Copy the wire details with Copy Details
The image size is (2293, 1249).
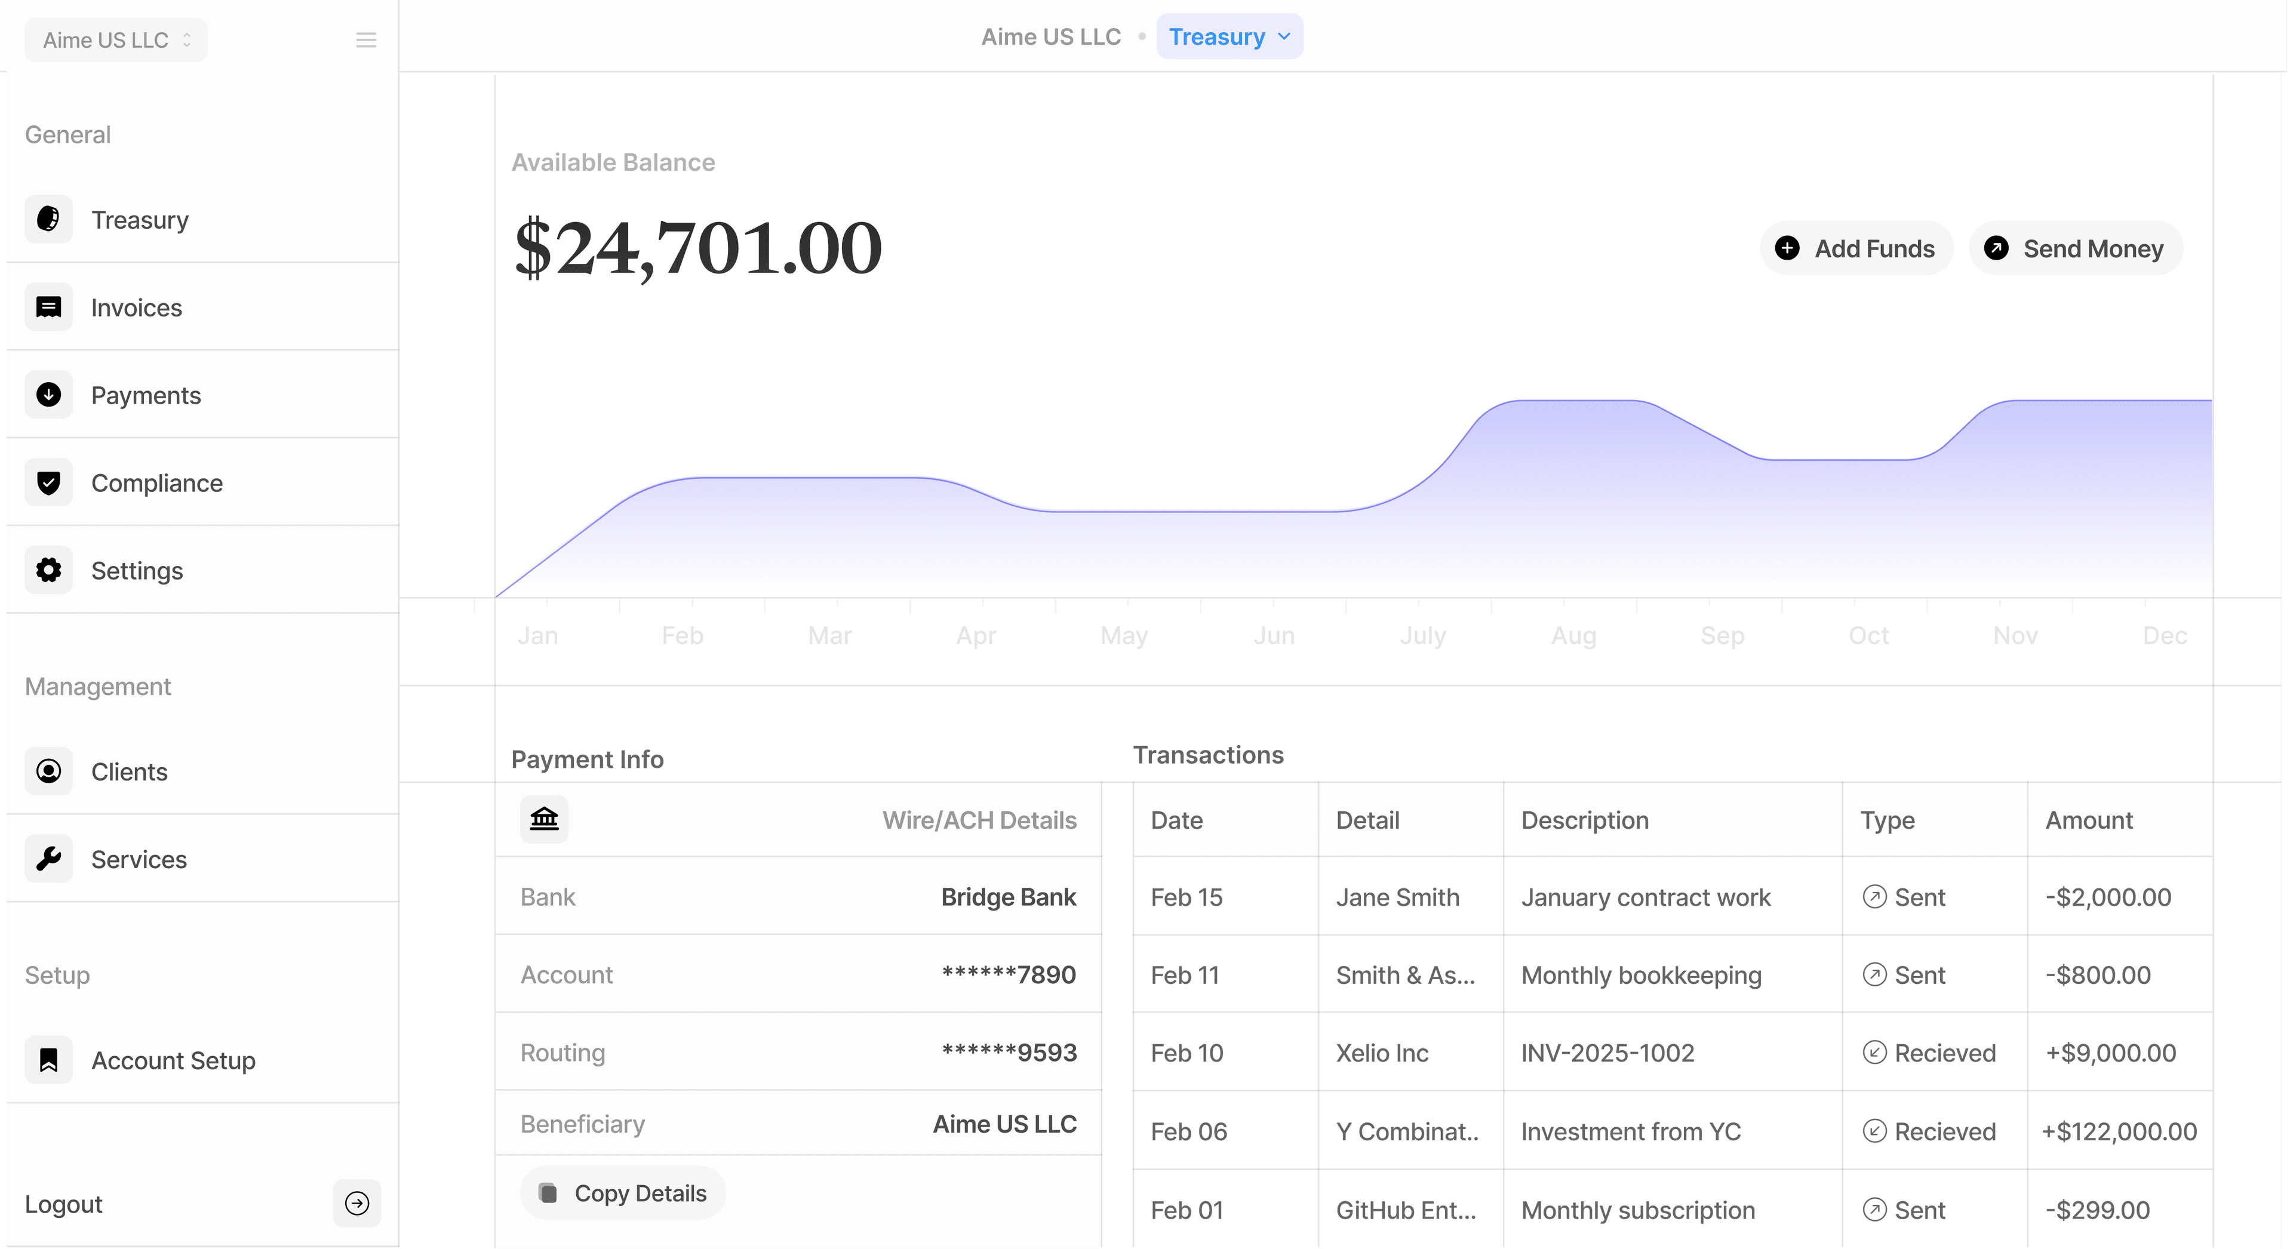622,1192
